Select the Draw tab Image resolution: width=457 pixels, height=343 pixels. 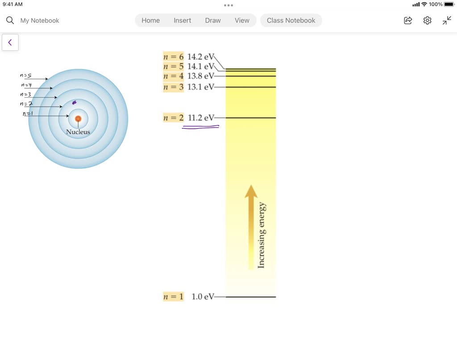click(213, 21)
